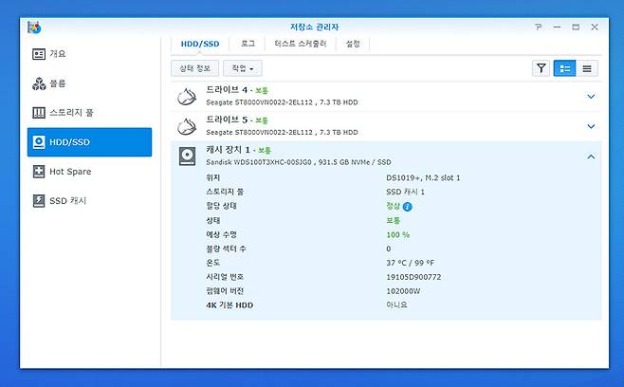Click the 예상 수명 label
Viewport: 624px width, 387px height.
pos(221,234)
